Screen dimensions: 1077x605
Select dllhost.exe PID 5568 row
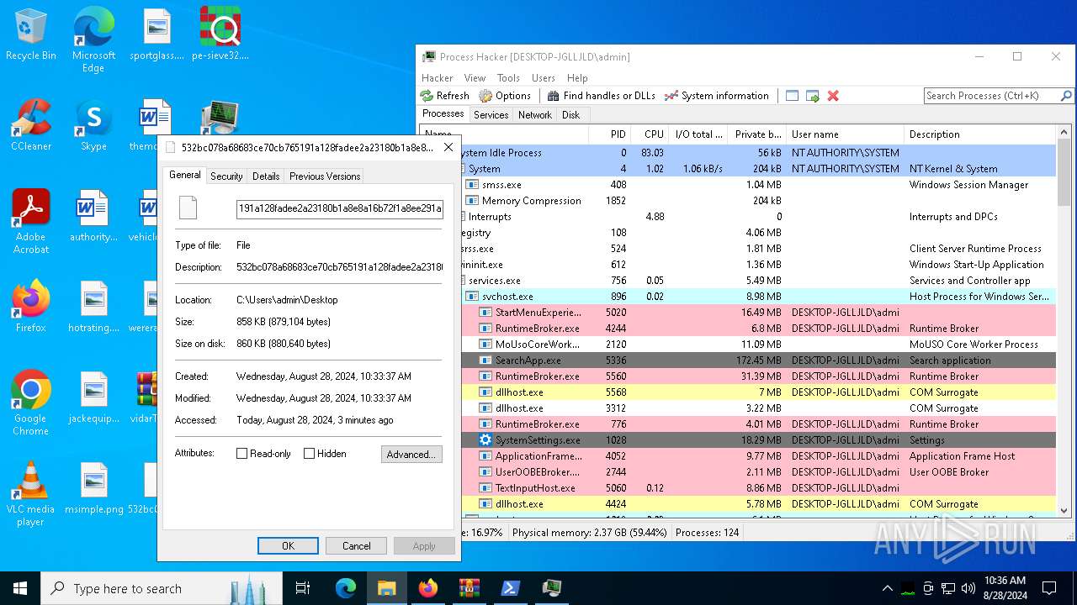(x=758, y=392)
